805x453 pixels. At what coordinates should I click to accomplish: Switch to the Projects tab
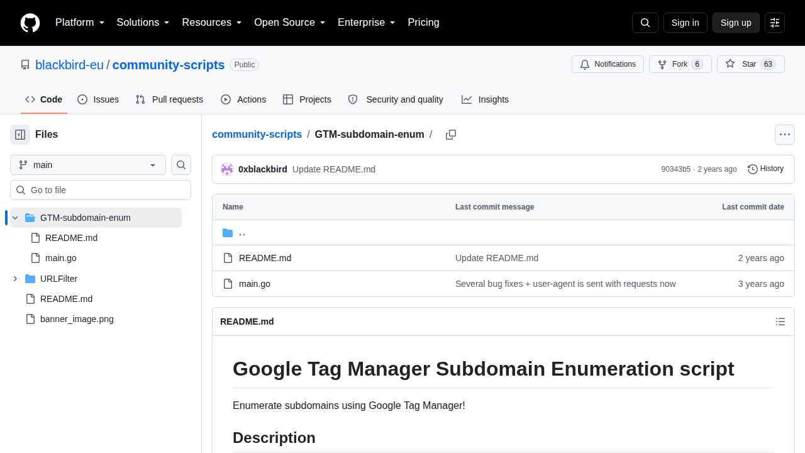pos(307,99)
